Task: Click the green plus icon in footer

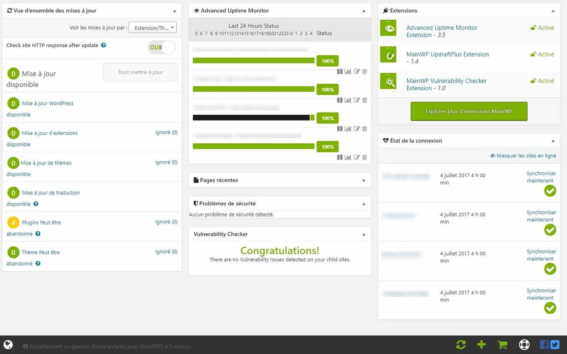Action: pyautogui.click(x=481, y=345)
